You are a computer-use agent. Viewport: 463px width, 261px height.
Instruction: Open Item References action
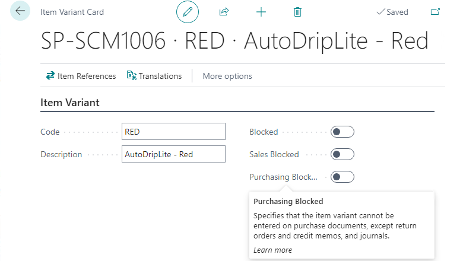(x=81, y=76)
